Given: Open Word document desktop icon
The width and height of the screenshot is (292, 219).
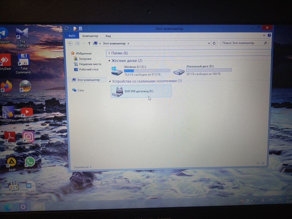Looking at the screenshot, I should [x=32, y=189].
